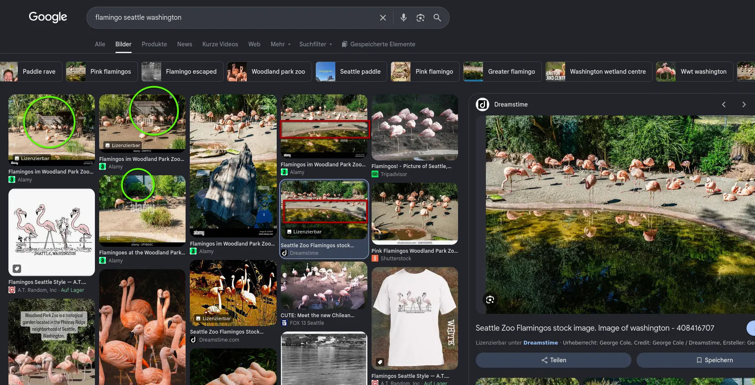Choose the Woodland park zoo chip
Image resolution: width=755 pixels, height=385 pixels.
(270, 72)
